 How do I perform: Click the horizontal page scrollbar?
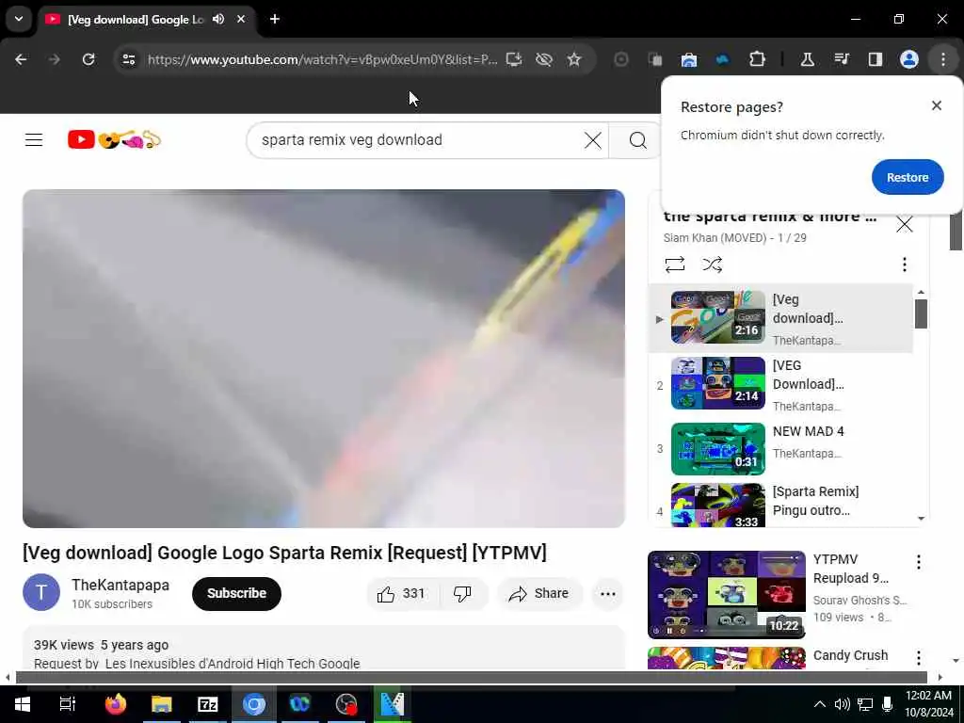coord(471,678)
